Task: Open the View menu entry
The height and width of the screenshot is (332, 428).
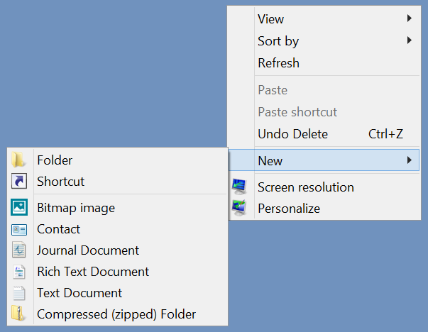Action: [x=324, y=19]
